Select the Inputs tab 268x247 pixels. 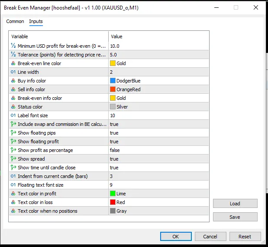coord(36,21)
